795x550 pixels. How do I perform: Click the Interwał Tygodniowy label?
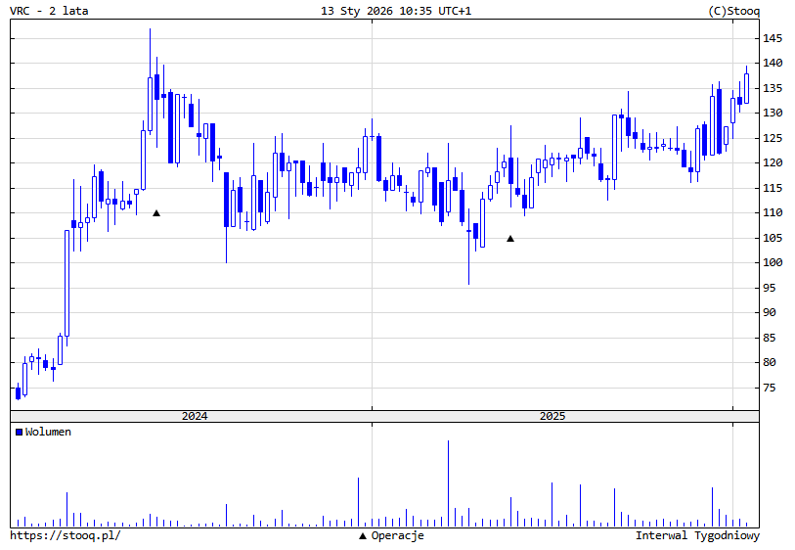click(x=697, y=536)
